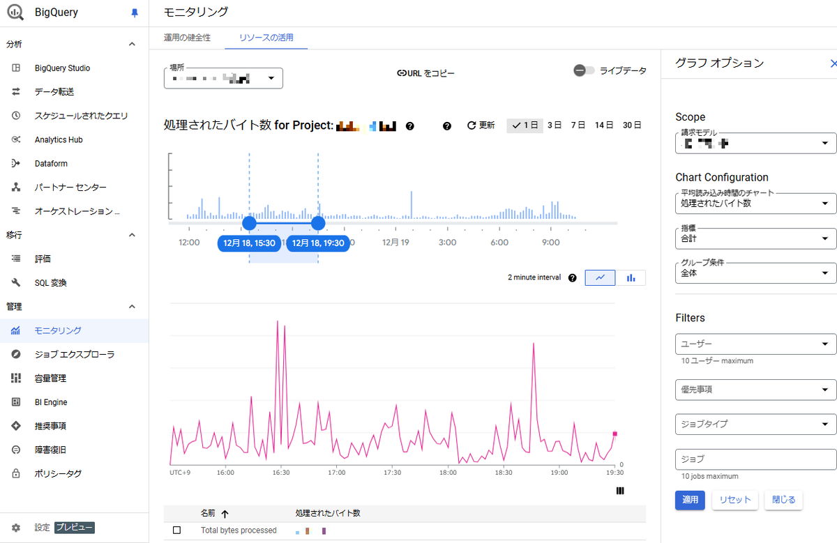The image size is (837, 543).
Task: Click the BigQuery logo icon
Action: pos(15,13)
